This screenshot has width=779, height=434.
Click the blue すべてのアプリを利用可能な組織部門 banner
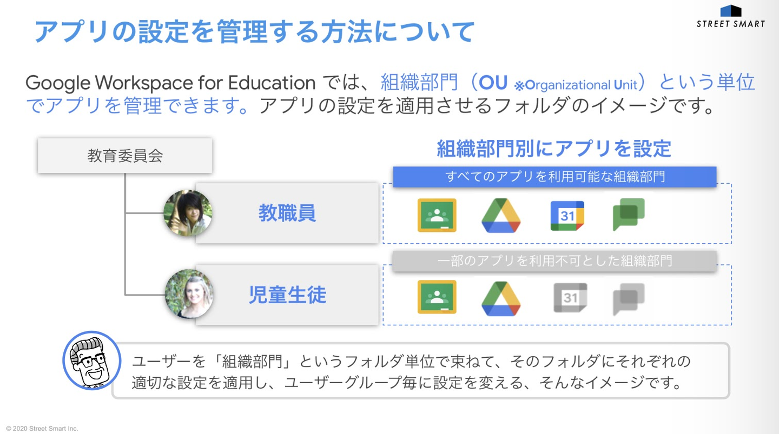click(554, 177)
